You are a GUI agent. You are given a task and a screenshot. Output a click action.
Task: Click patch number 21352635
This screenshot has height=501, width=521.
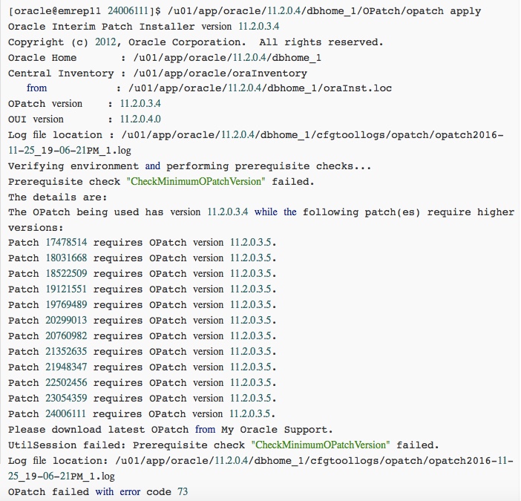(66, 352)
